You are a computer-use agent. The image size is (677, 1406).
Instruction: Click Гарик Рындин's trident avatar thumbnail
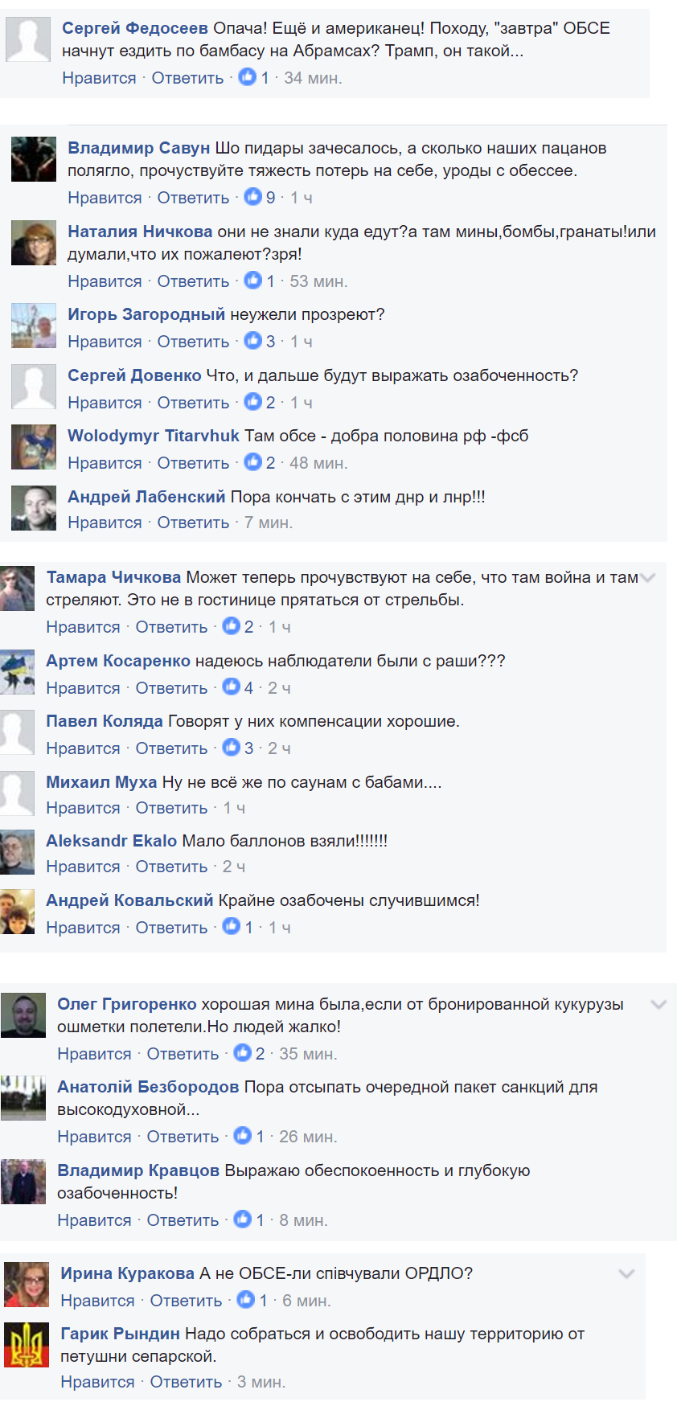coord(27,1346)
